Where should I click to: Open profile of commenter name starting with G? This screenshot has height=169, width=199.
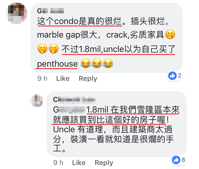pyautogui.click(x=50, y=11)
